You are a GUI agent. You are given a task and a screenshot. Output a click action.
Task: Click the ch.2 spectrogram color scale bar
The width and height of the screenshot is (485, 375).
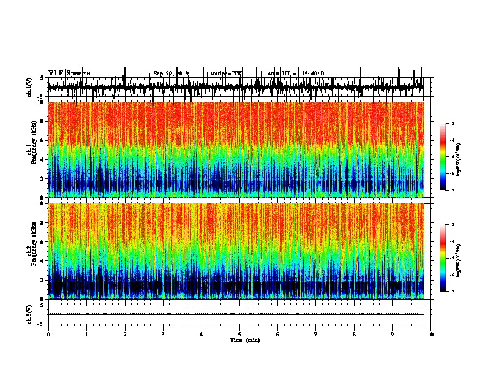443,258
